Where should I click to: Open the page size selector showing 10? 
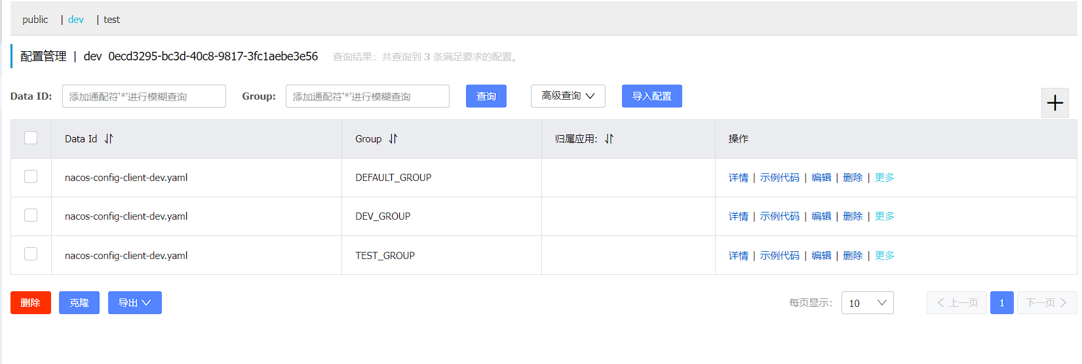click(867, 303)
